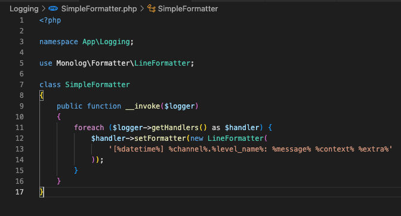Image resolution: width=401 pixels, height=216 pixels.
Task: Click the setFormatter method call
Action: point(160,138)
